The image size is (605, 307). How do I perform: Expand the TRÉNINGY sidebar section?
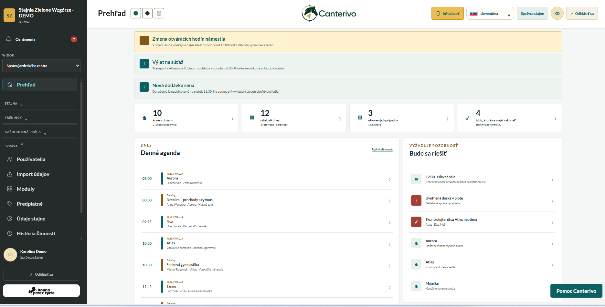coord(40,118)
